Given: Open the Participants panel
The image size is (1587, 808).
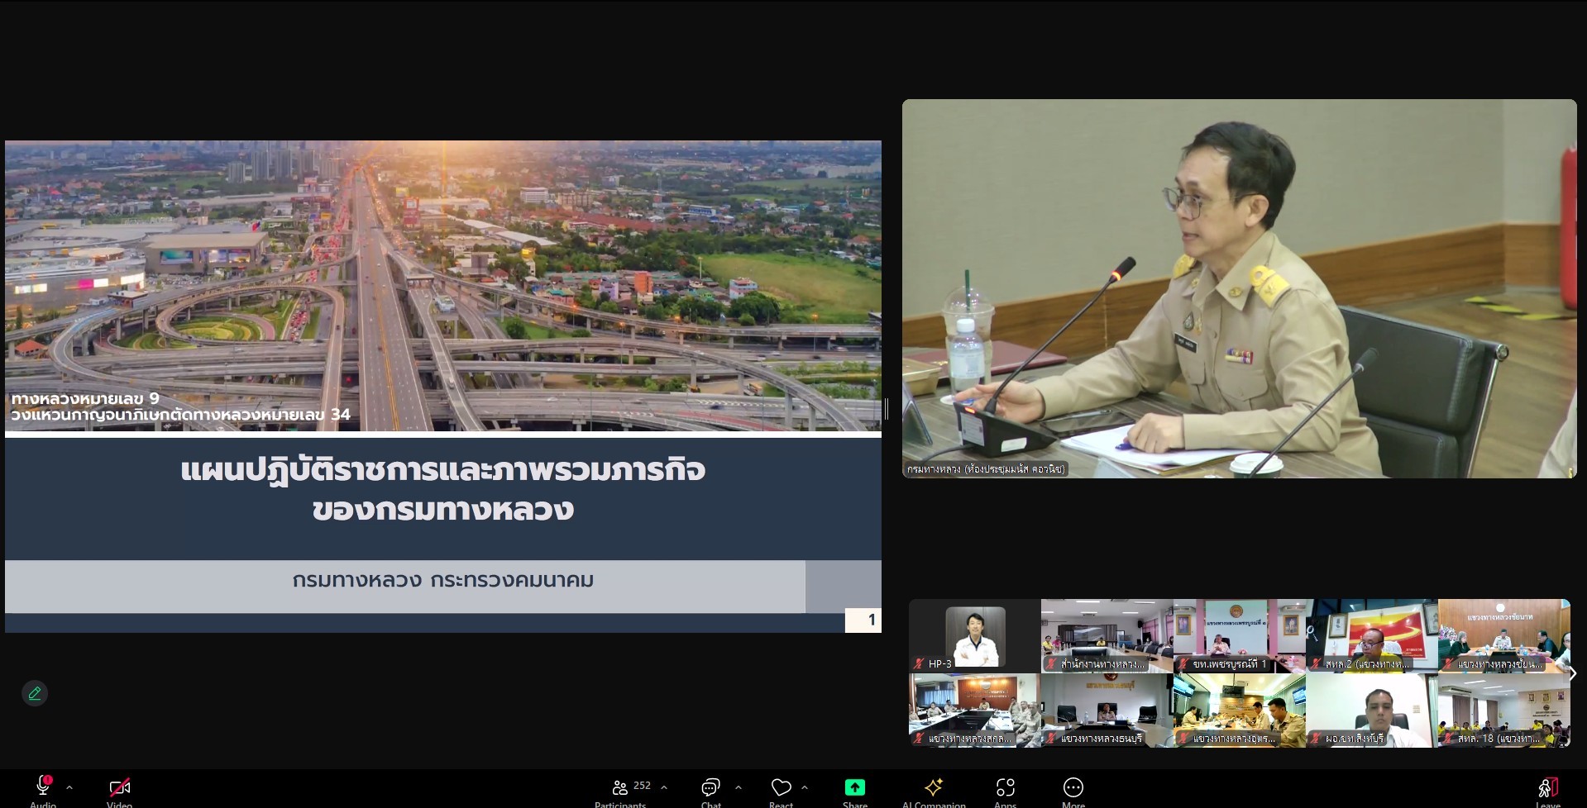Looking at the screenshot, I should [x=621, y=787].
